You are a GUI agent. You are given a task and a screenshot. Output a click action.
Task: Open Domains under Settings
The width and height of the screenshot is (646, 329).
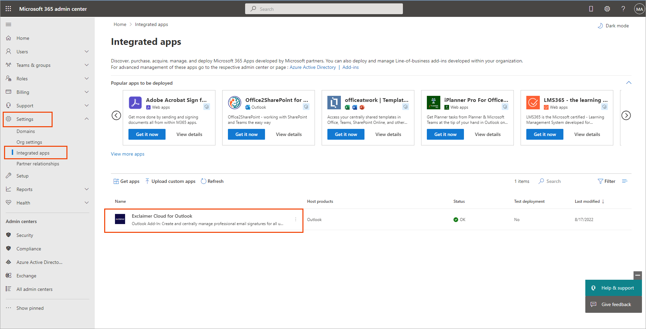[26, 131]
